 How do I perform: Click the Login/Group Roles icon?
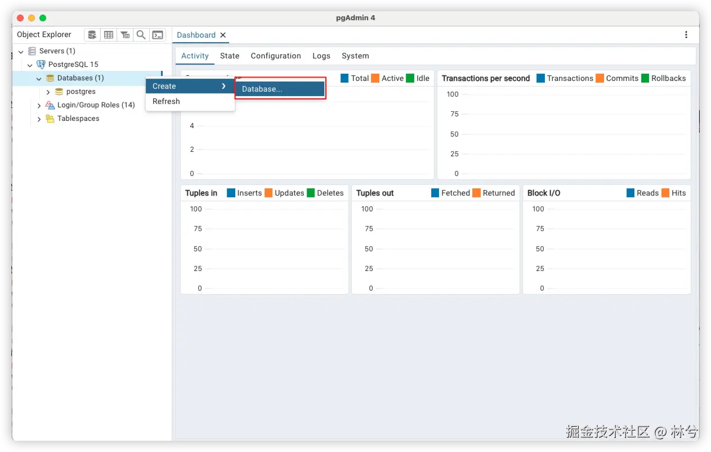click(x=50, y=105)
